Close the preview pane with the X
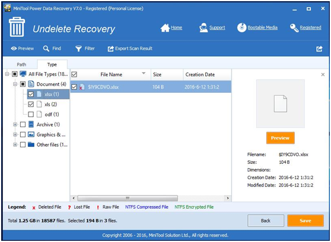This screenshot has height=242, width=331. (x=323, y=75)
